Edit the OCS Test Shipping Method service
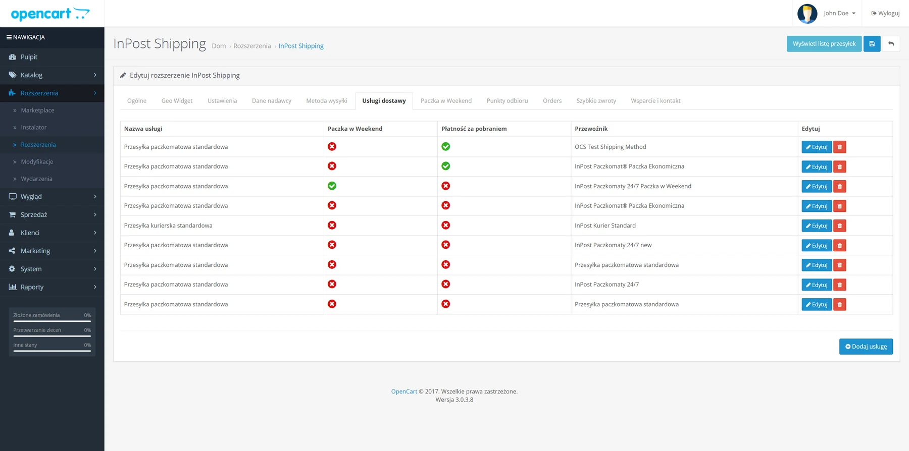 [817, 147]
